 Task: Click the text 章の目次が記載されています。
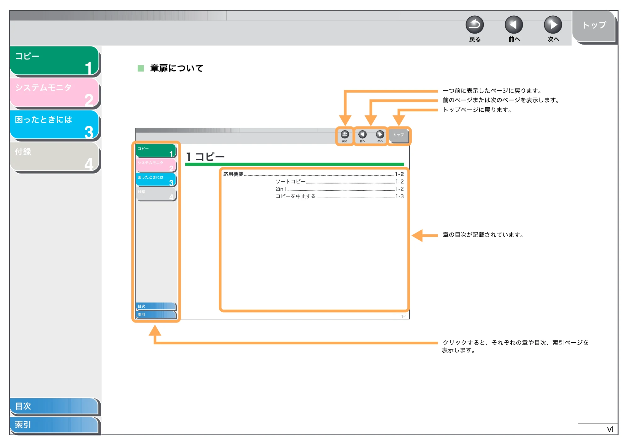point(483,235)
